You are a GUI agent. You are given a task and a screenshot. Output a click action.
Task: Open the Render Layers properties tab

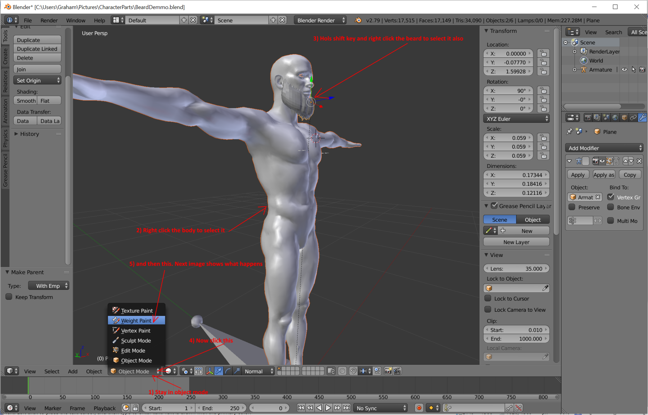(x=597, y=118)
